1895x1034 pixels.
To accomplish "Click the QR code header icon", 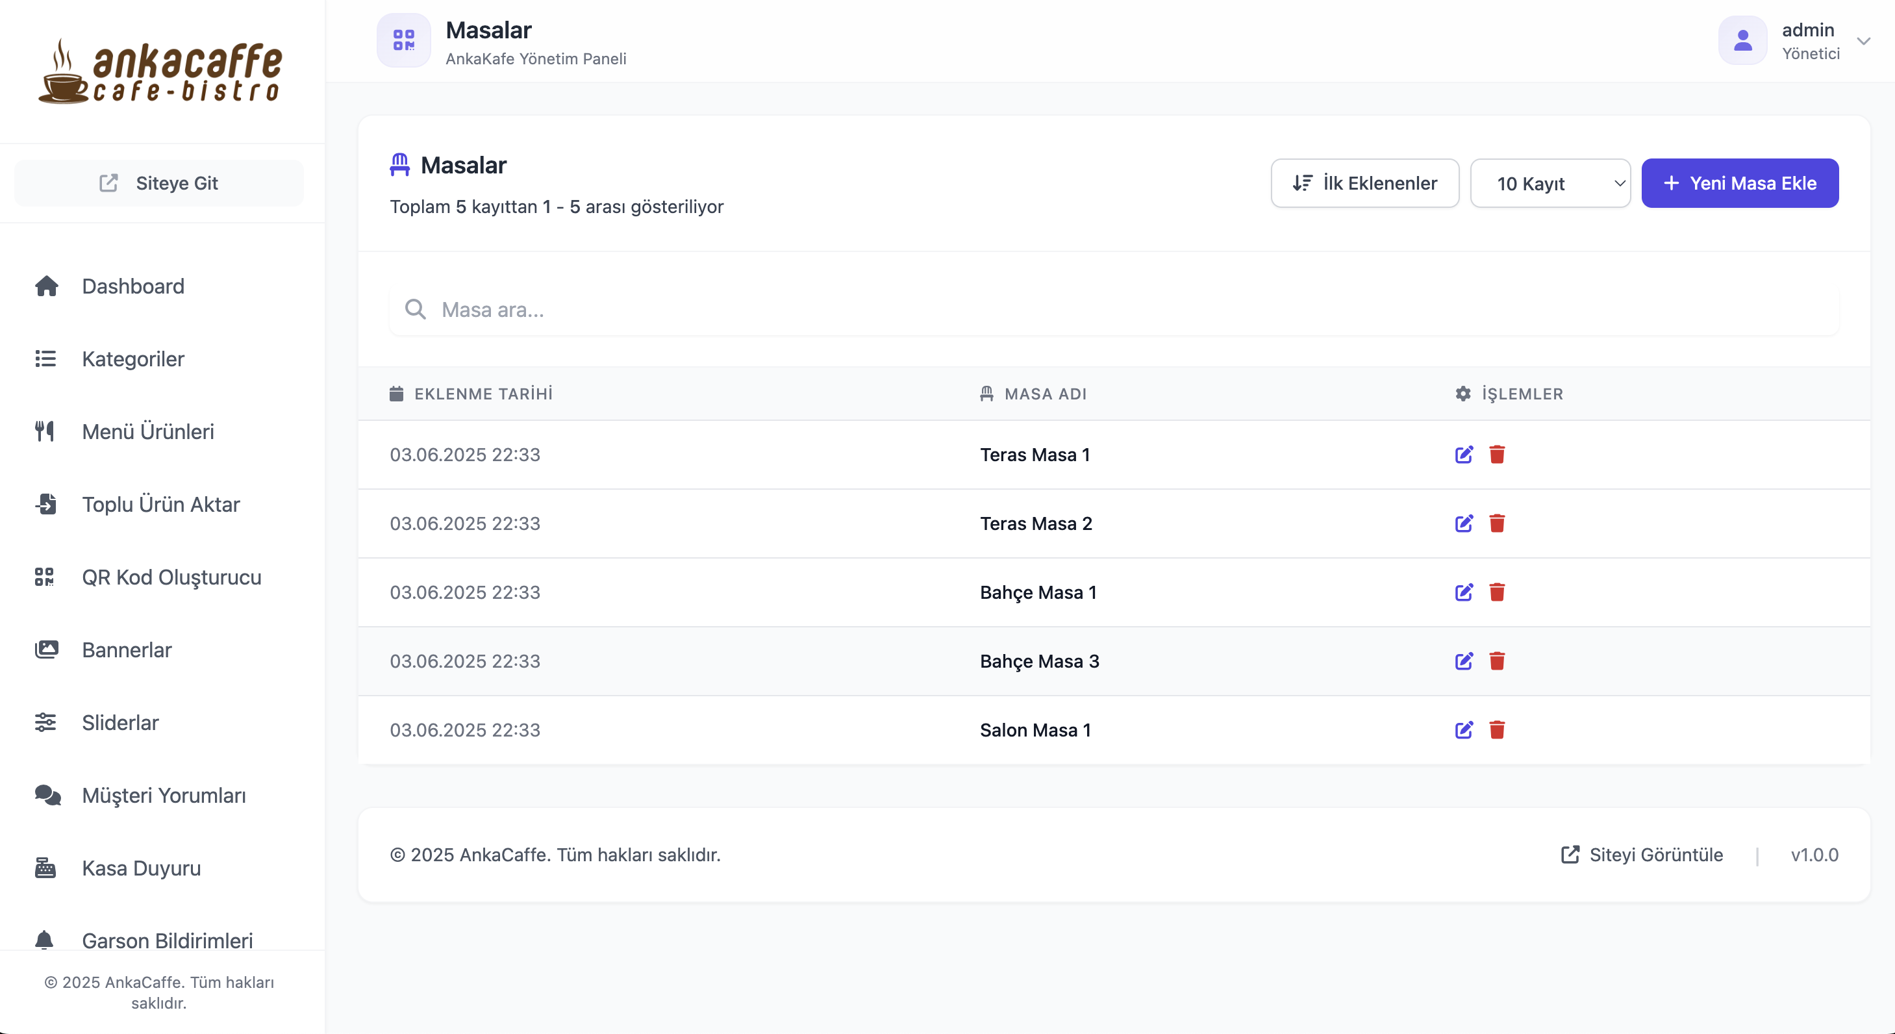I will [x=404, y=40].
